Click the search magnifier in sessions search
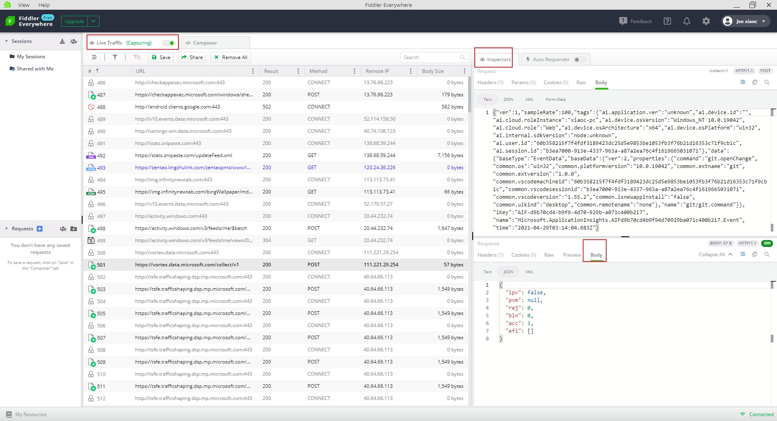Viewport: 777px width, 421px height. click(463, 57)
